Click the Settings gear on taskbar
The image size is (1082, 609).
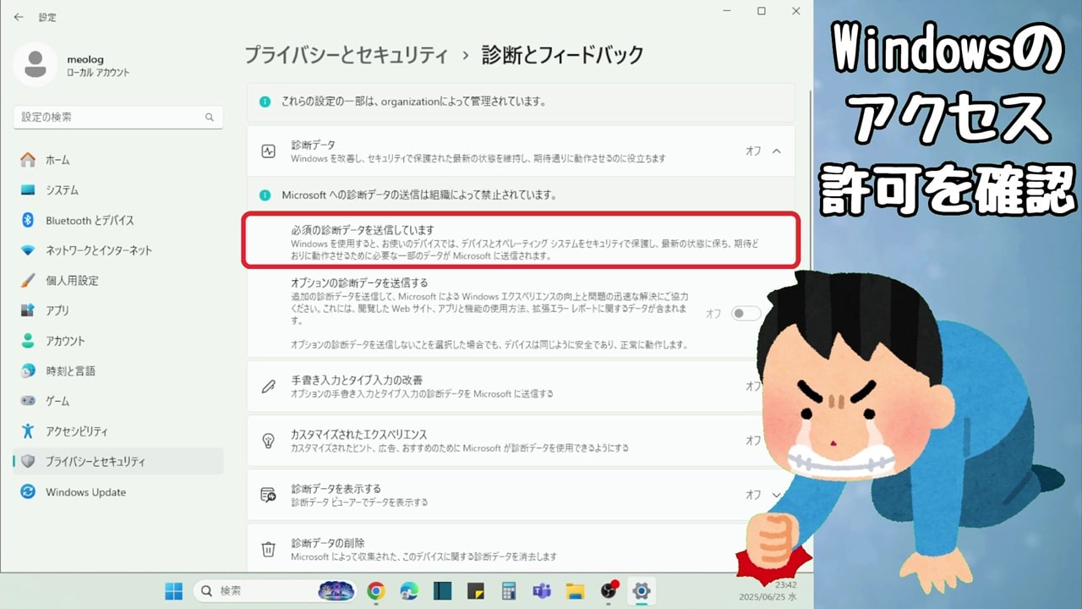pyautogui.click(x=642, y=591)
